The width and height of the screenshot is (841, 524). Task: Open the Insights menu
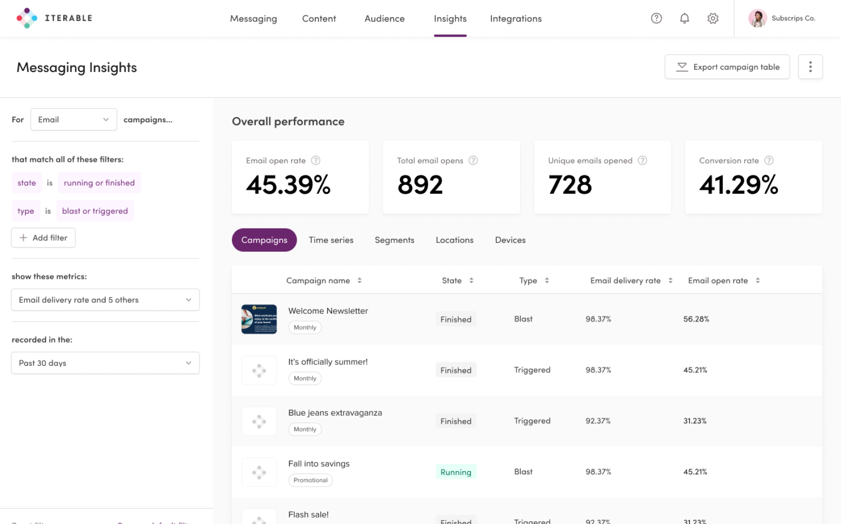450,18
